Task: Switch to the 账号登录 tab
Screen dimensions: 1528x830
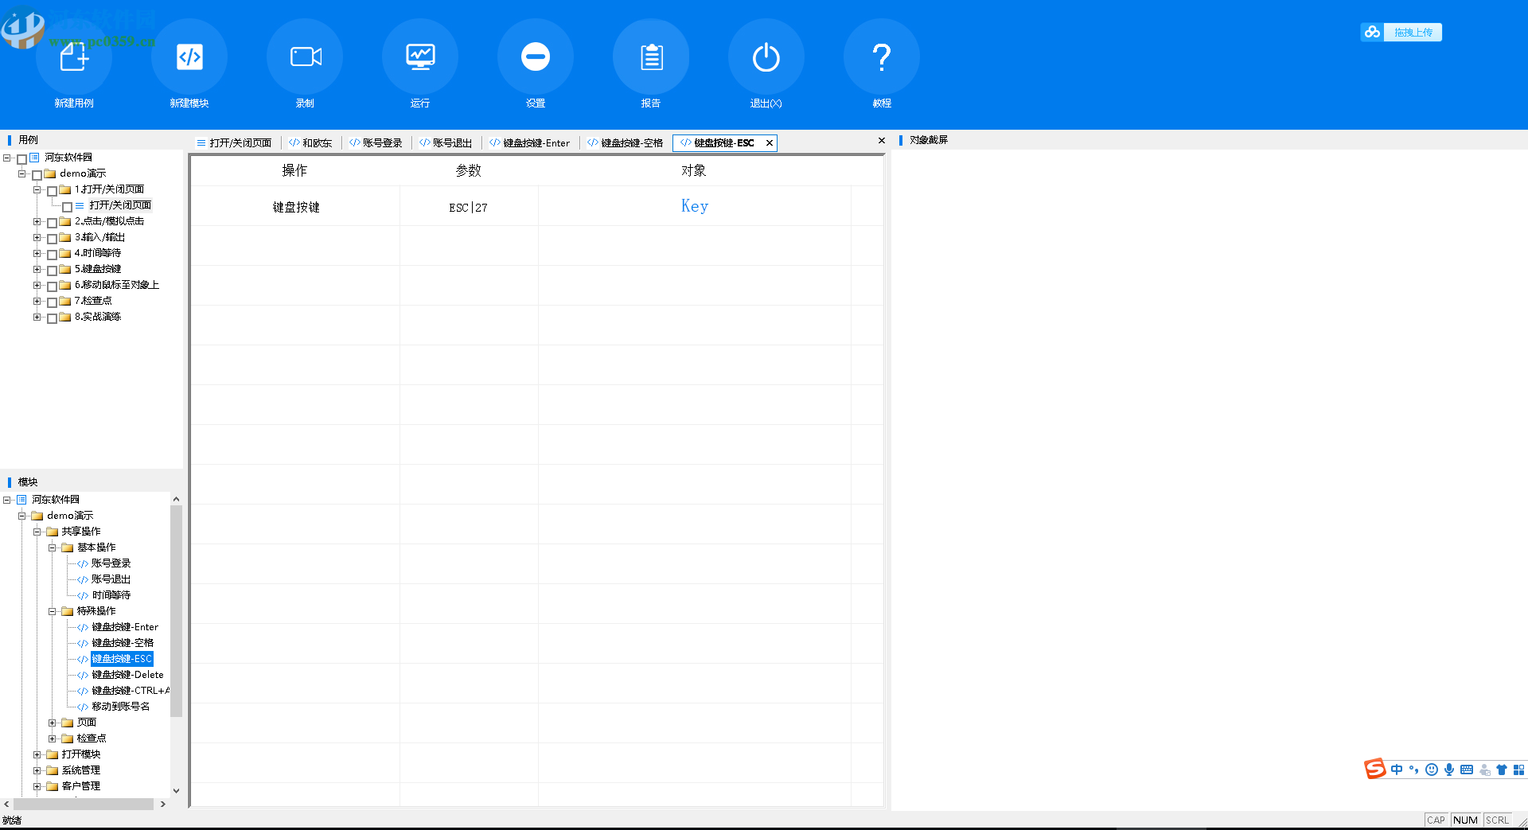Action: [376, 143]
